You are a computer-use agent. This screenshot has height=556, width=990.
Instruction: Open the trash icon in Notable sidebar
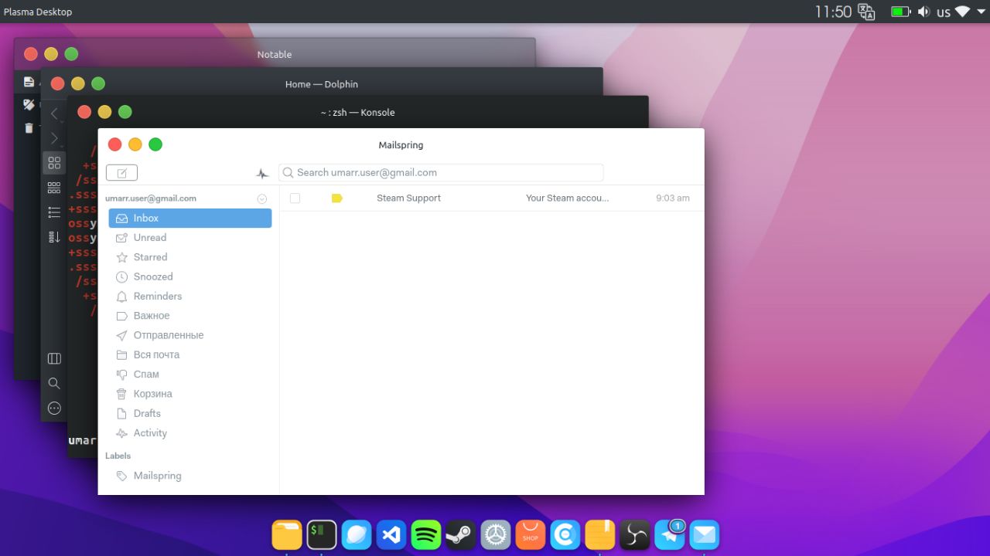point(29,128)
